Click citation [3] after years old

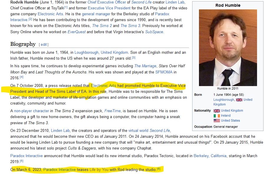[134, 58]
